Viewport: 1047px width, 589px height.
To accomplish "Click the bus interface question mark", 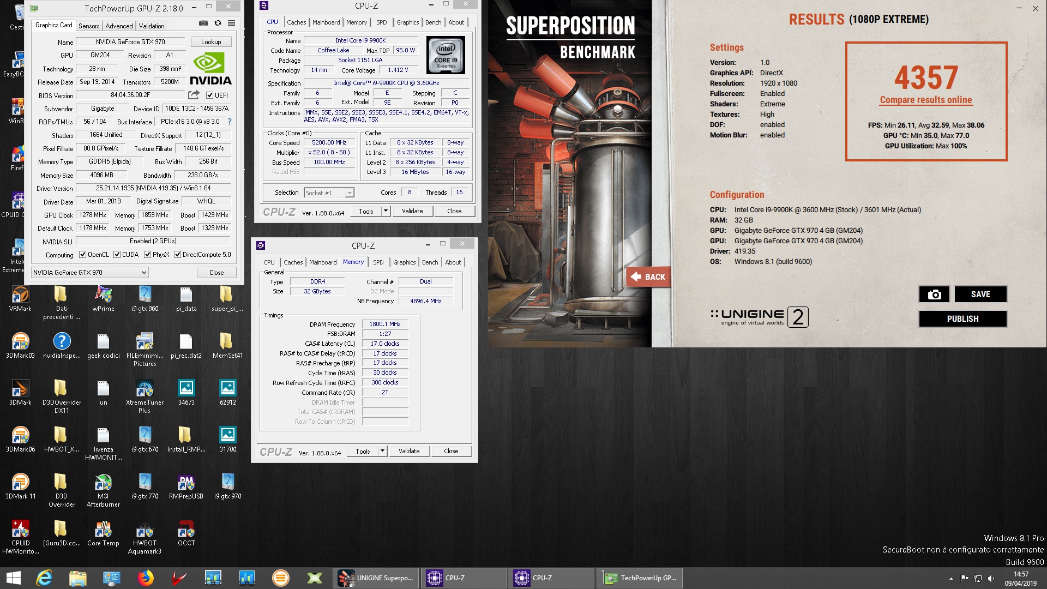I will [x=230, y=122].
